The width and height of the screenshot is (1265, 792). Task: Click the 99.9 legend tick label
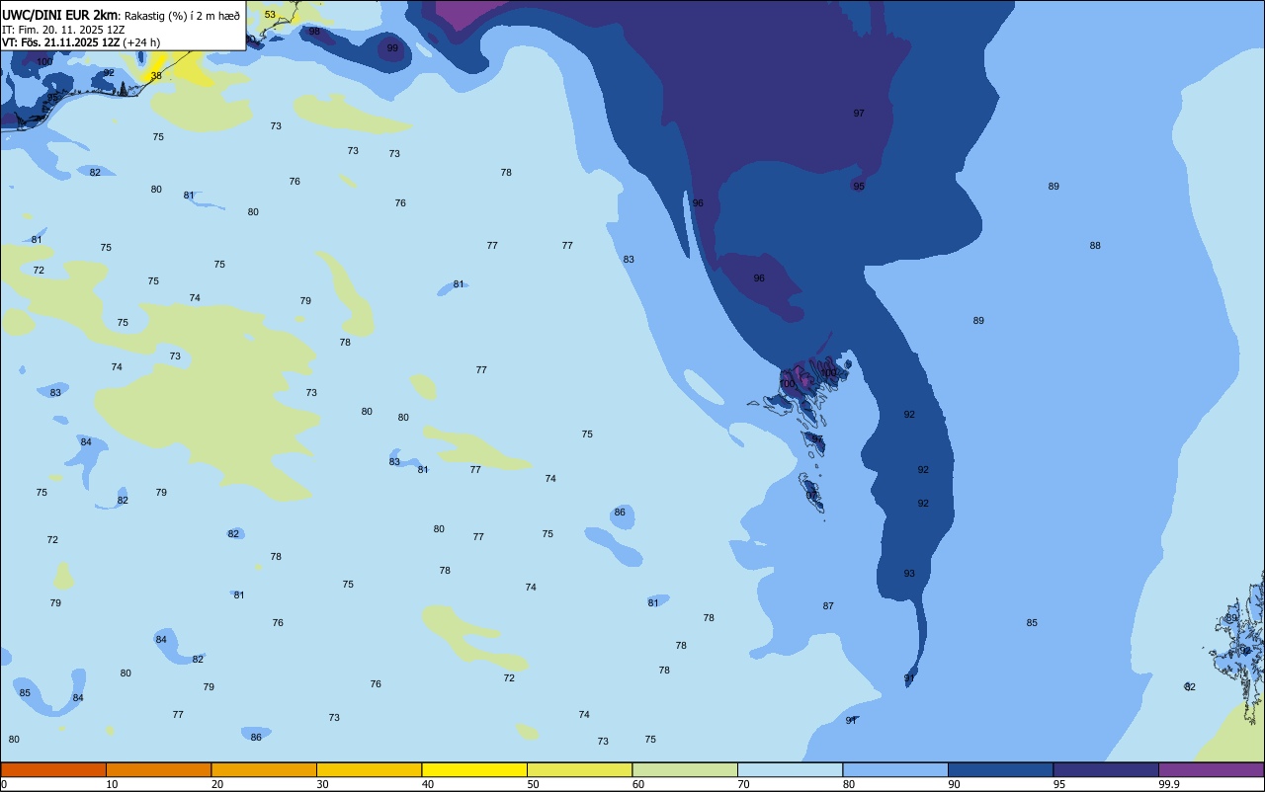(1169, 784)
